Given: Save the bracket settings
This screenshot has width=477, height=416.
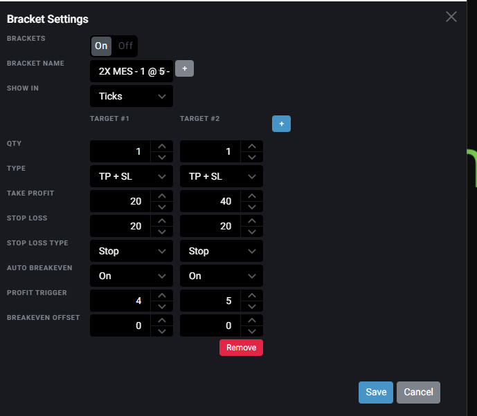Looking at the screenshot, I should (376, 393).
